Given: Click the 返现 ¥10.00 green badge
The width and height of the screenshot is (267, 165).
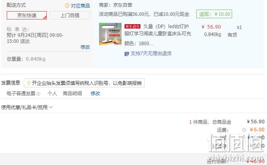Looking at the screenshot, I should click(x=214, y=14).
